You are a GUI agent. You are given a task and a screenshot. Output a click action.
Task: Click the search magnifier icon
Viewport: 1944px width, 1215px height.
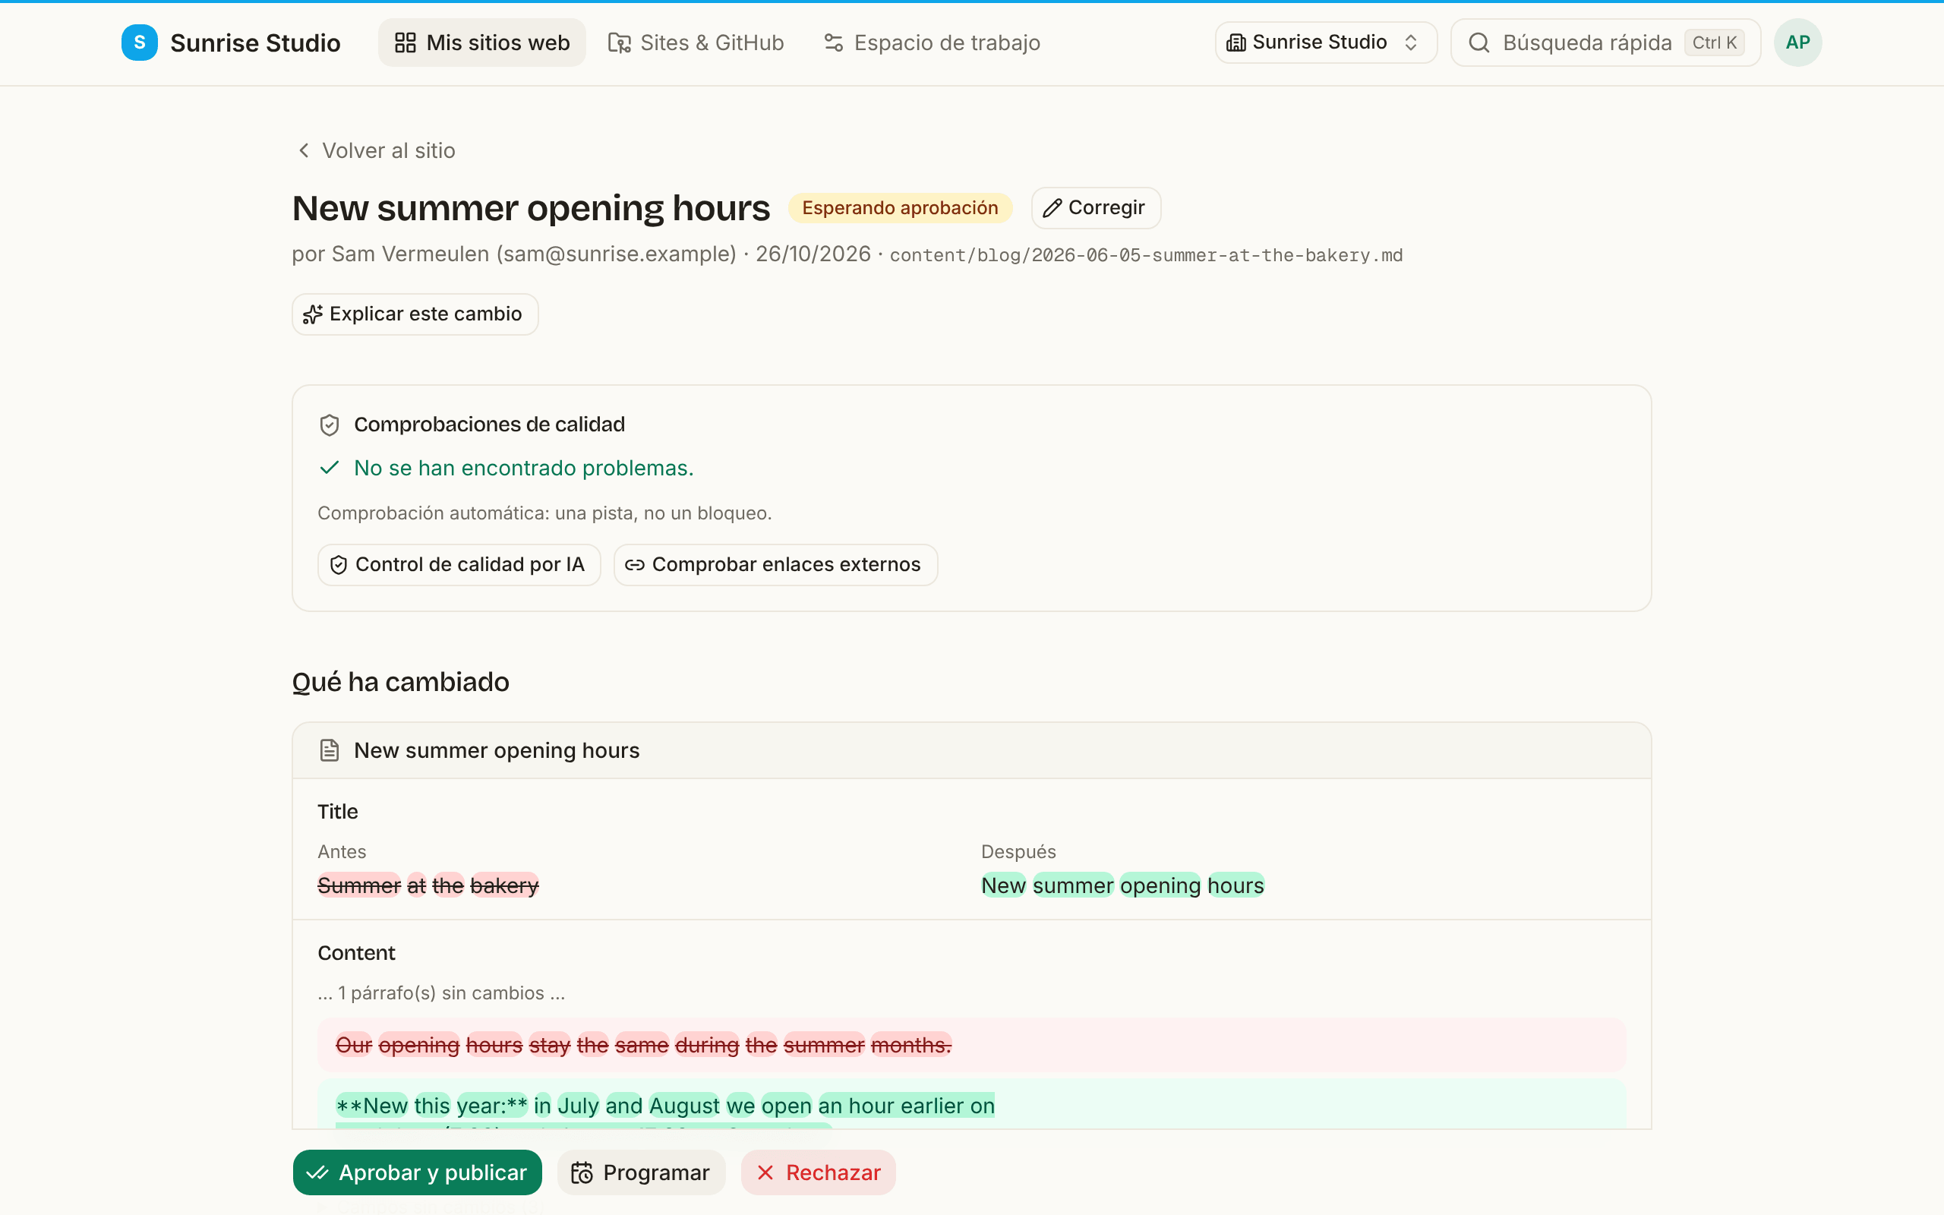1479,43
